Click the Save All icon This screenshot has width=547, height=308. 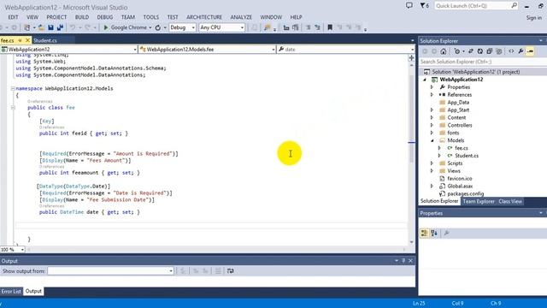(x=60, y=27)
